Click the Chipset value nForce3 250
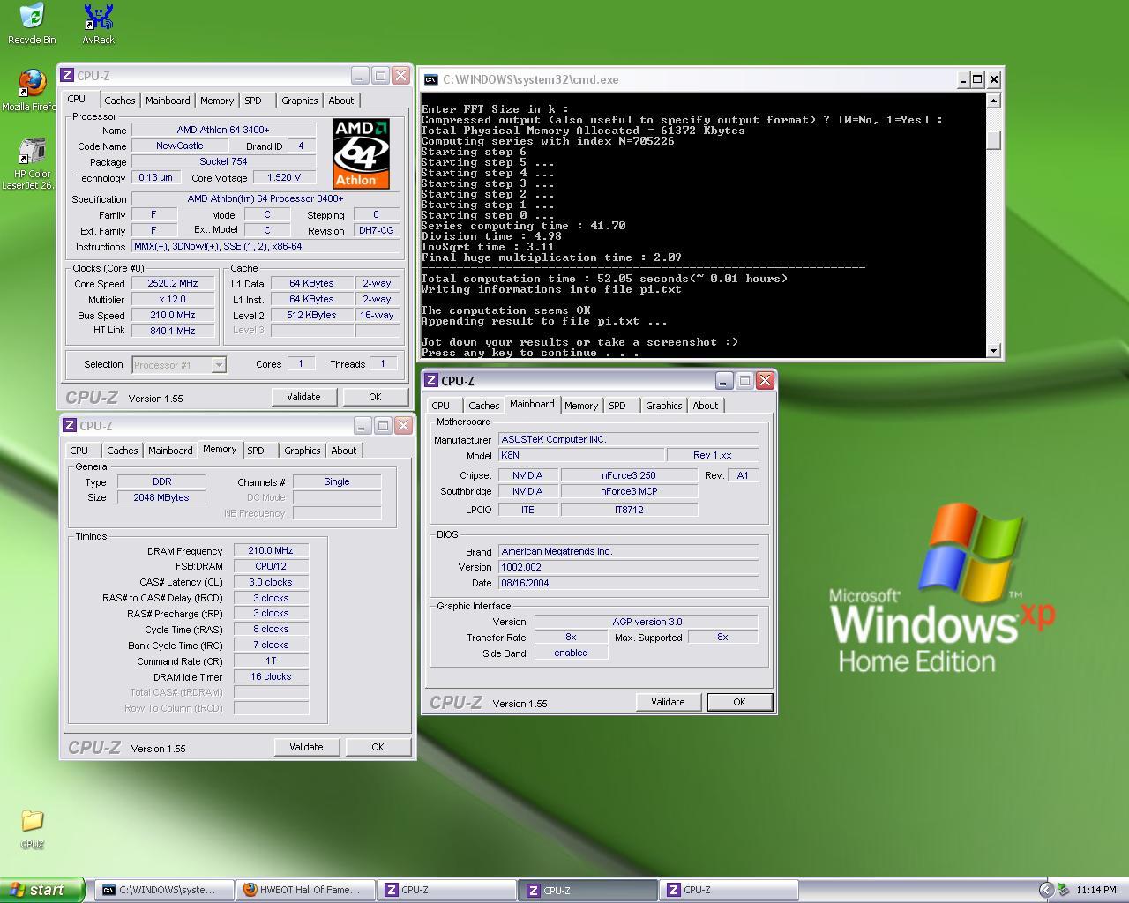The width and height of the screenshot is (1129, 903). (x=629, y=475)
